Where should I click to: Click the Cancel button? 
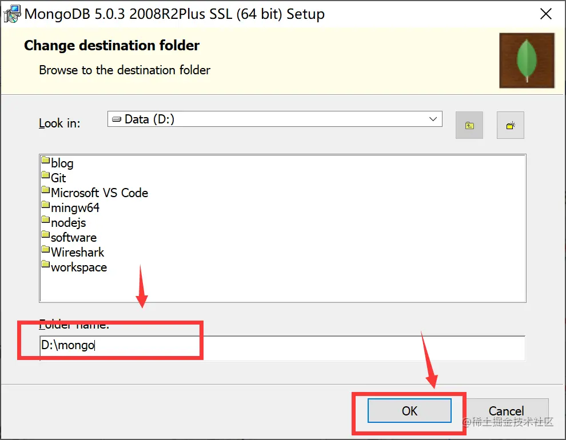click(506, 410)
